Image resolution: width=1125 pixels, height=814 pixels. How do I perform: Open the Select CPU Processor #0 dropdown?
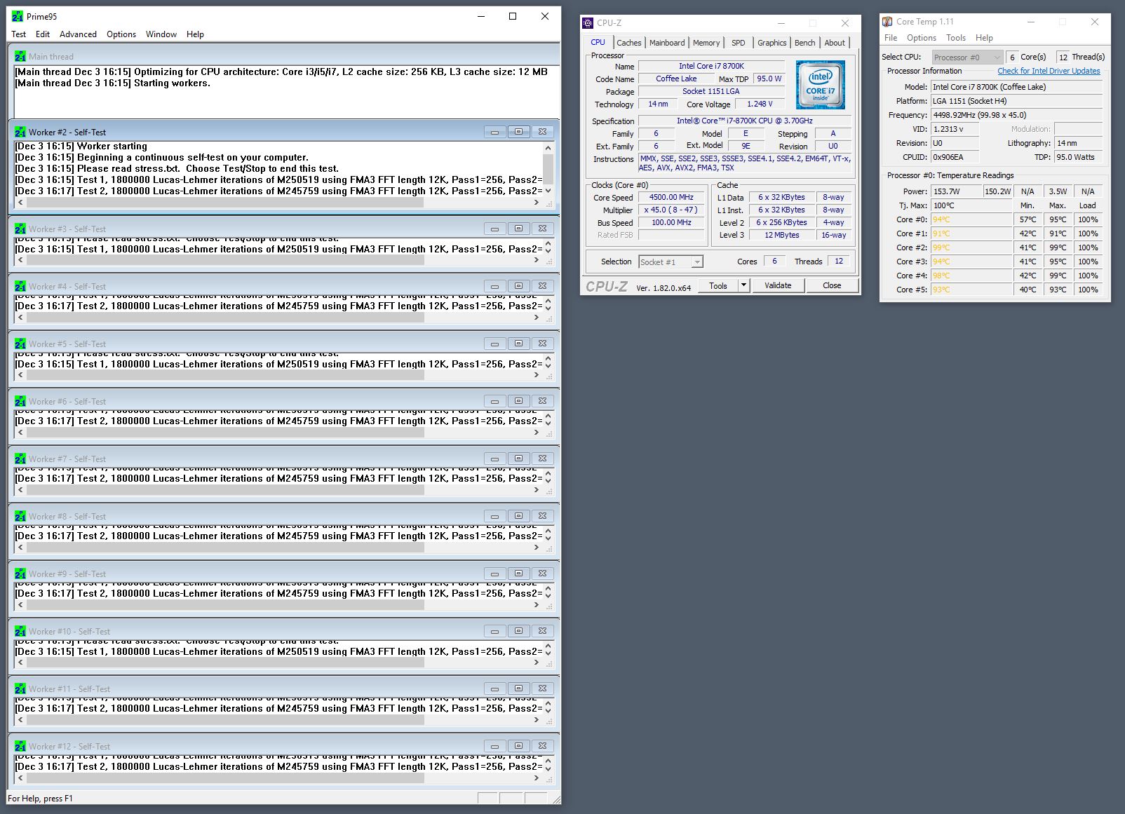coord(967,57)
